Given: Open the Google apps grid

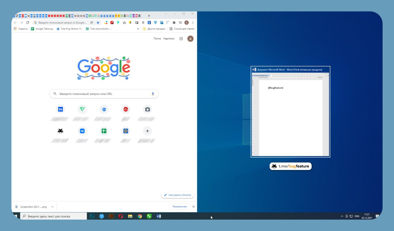Looking at the screenshot, I should [x=181, y=39].
